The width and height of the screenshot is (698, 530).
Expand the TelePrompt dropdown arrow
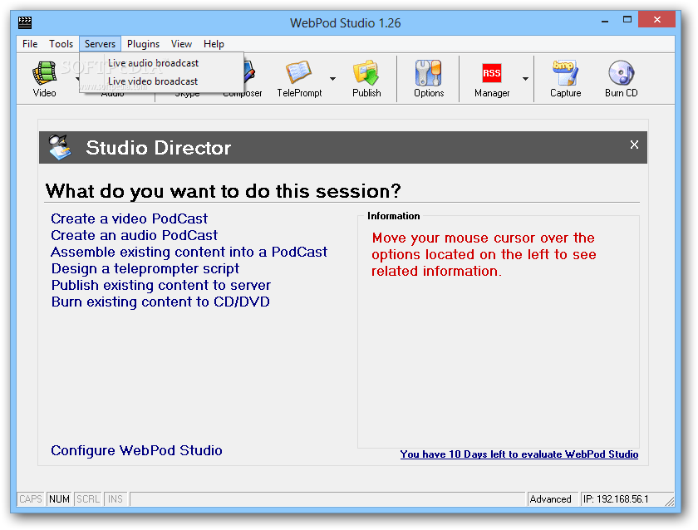pyautogui.click(x=332, y=79)
